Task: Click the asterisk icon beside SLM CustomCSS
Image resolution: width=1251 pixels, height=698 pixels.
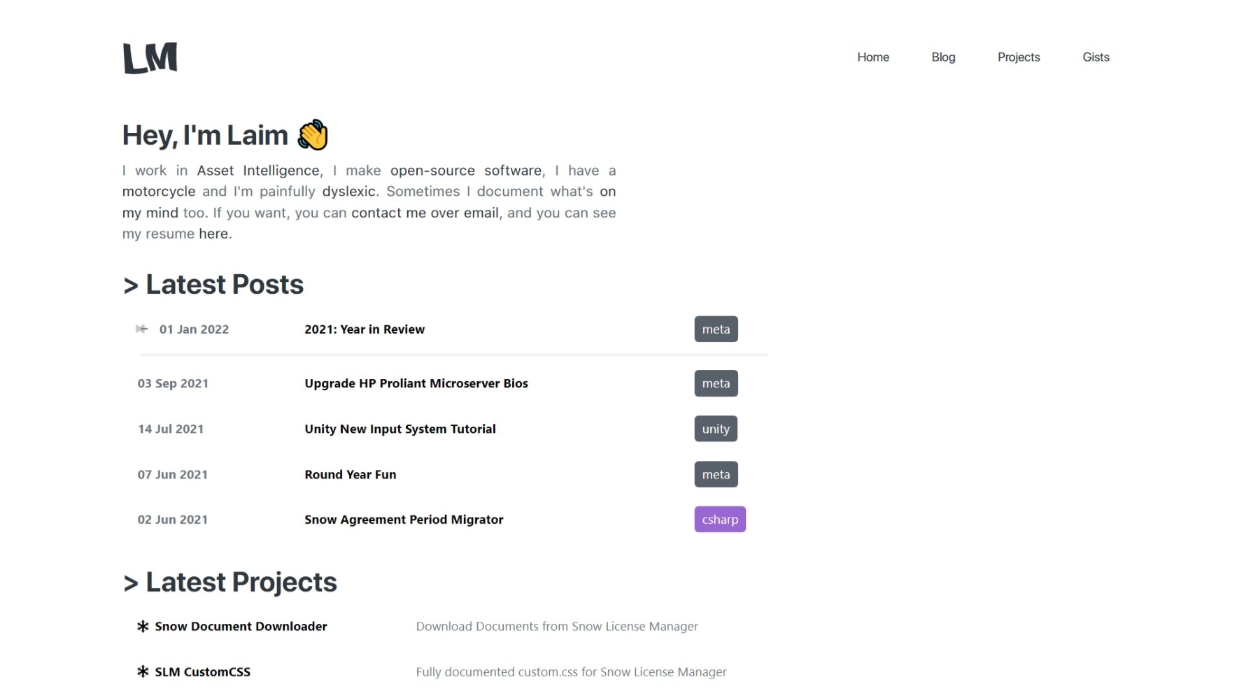Action: (x=143, y=672)
